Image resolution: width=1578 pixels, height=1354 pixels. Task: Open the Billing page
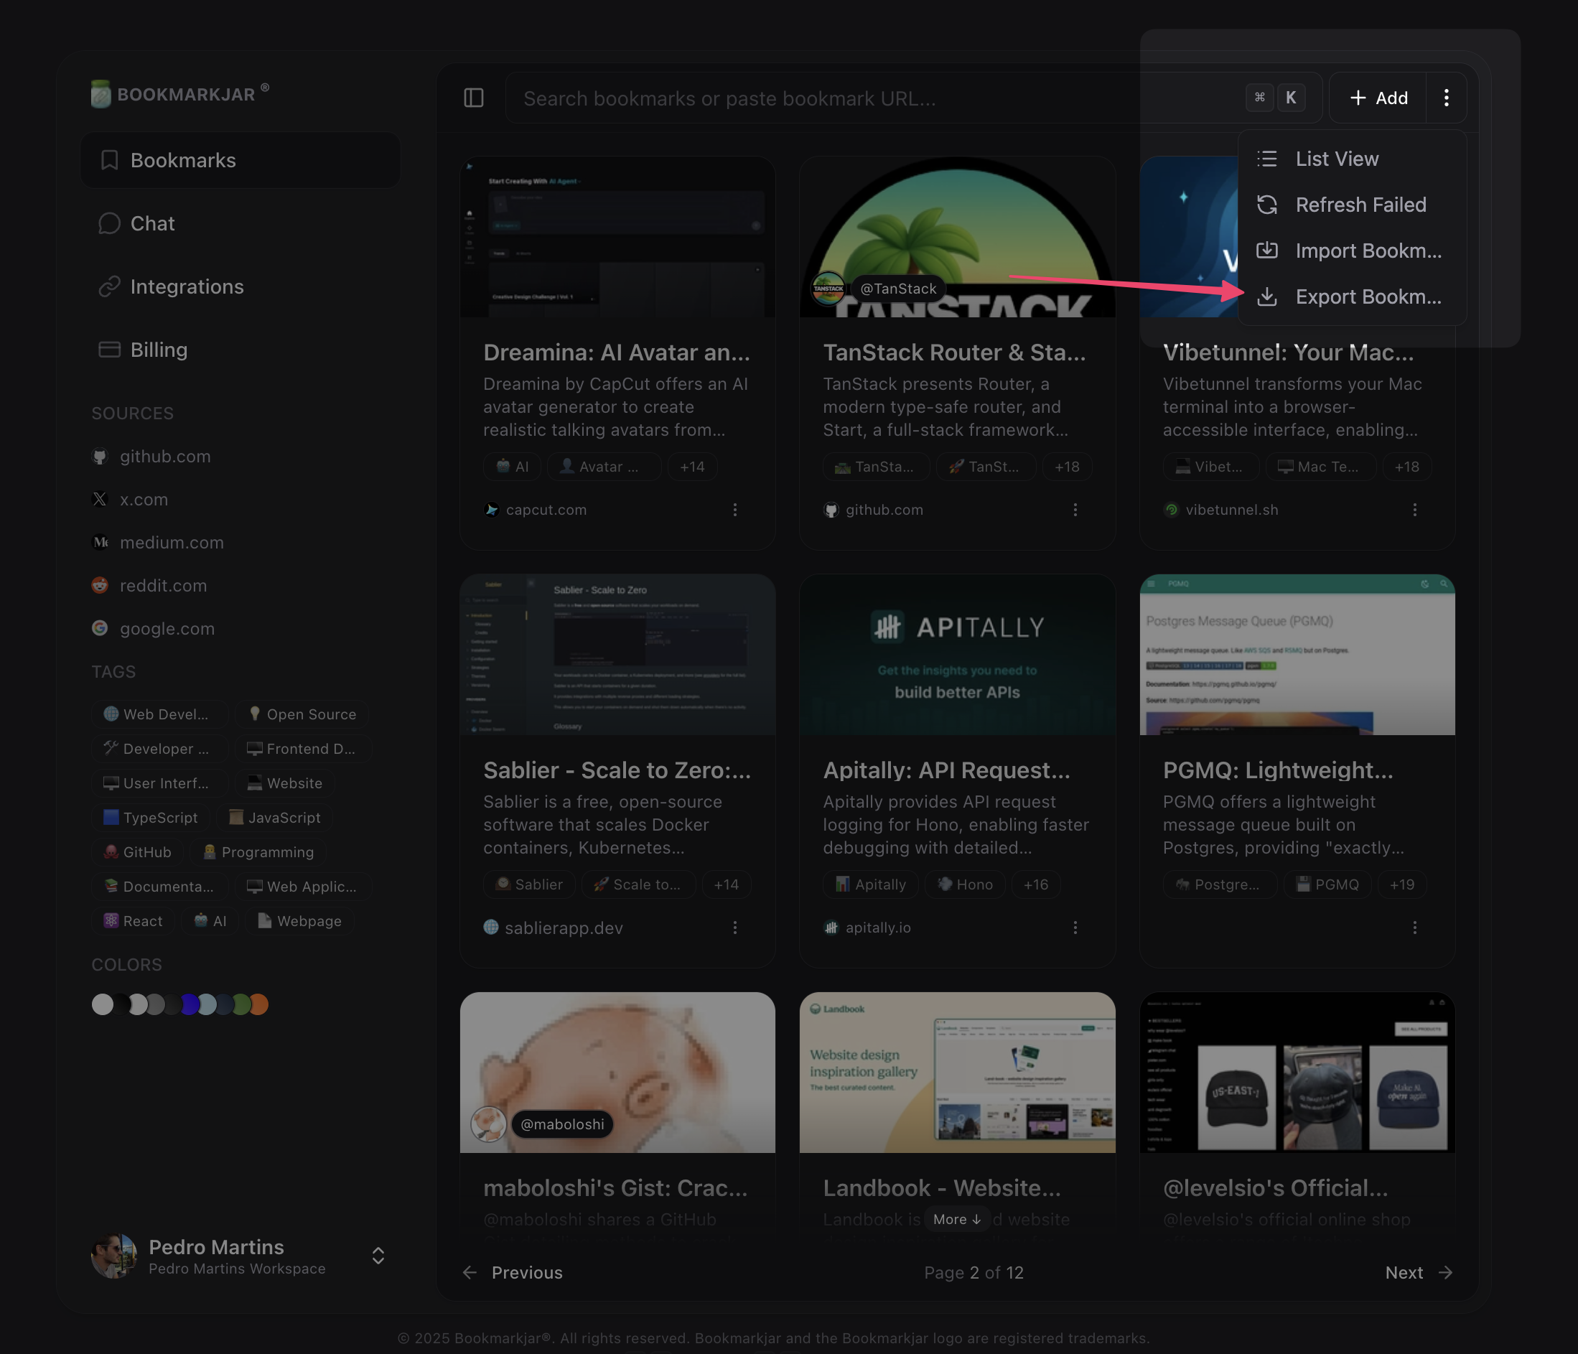click(159, 350)
